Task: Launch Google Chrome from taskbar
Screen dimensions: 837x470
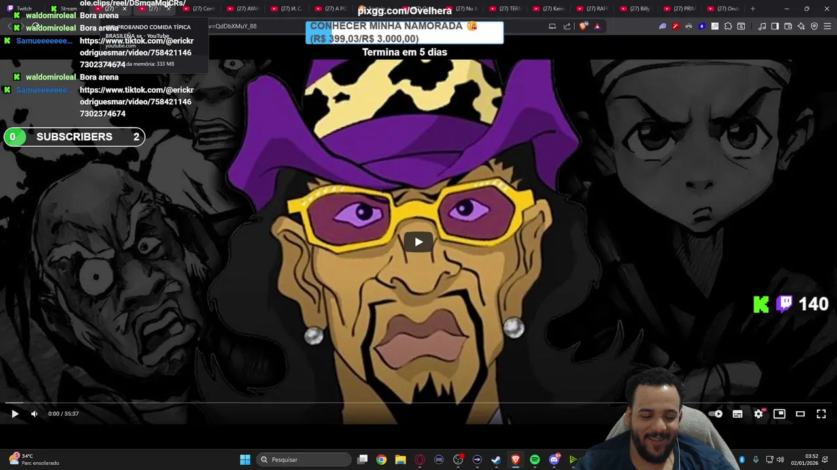Action: (381, 460)
